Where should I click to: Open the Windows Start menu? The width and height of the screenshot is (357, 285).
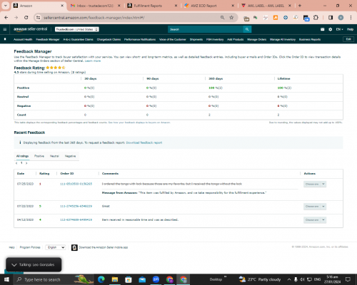[6, 279]
